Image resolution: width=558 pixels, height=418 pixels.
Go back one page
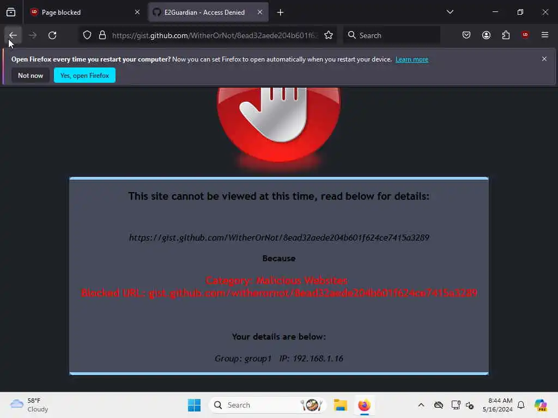(x=13, y=35)
